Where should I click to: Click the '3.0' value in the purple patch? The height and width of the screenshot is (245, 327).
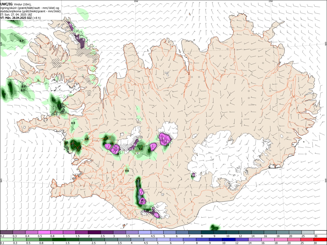[142, 202]
